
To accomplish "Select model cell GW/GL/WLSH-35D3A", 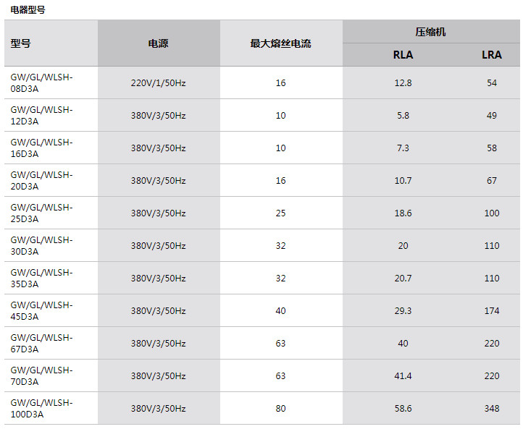I will coord(42,278).
